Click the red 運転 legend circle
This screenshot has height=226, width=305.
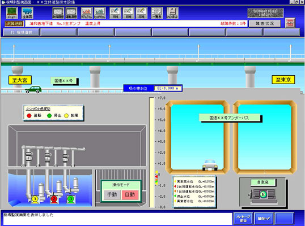tap(29, 116)
